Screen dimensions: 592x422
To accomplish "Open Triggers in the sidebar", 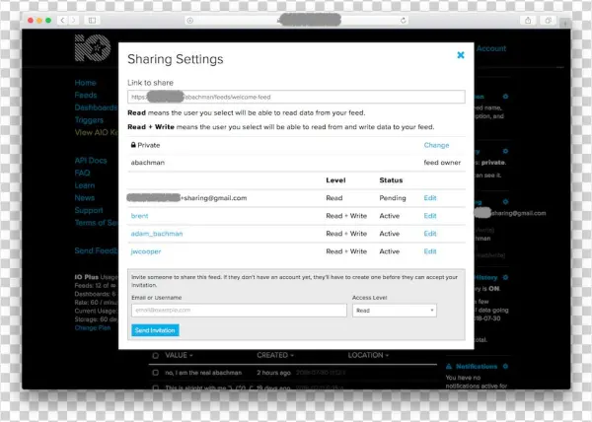I will (x=89, y=120).
